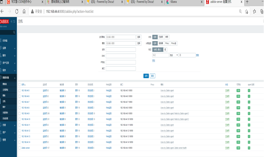Click 选择 button next to host groups field
Image resolution: width=264 pixels, height=157 pixels.
tap(139, 37)
